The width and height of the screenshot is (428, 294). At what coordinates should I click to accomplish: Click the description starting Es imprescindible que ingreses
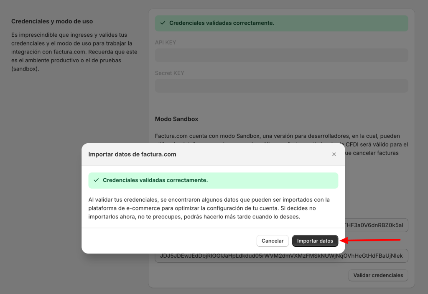tap(74, 52)
